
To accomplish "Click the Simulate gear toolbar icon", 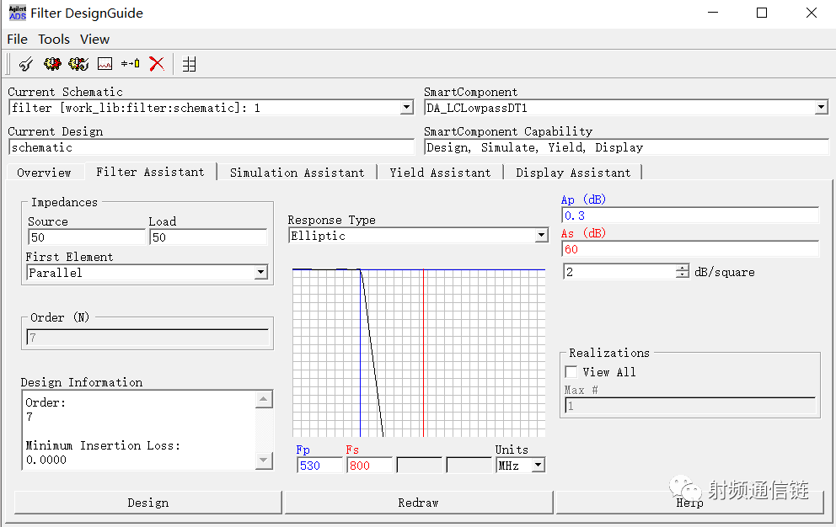I will click(x=52, y=65).
